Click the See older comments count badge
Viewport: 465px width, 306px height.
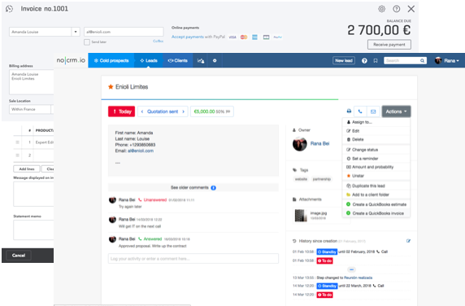[x=213, y=187]
